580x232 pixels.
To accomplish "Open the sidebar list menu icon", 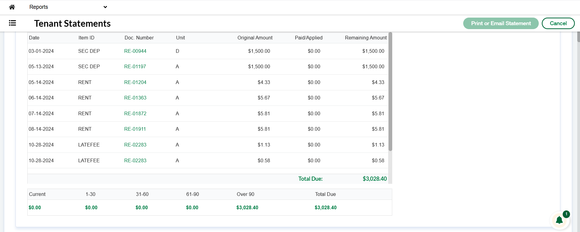I will click(12, 23).
